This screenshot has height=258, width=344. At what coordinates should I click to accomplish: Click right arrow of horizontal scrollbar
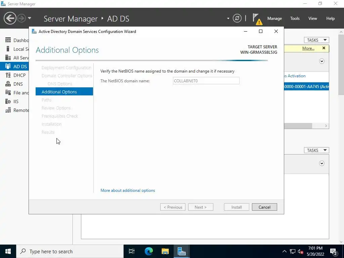326,126
